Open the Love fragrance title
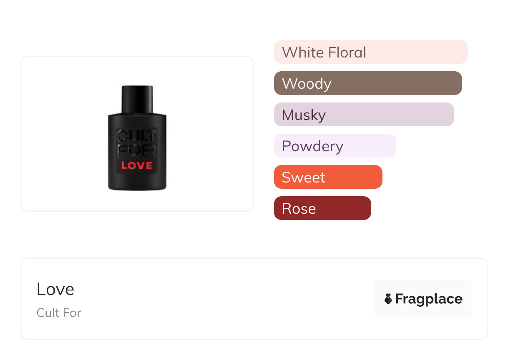Viewport: 508px width, 360px height. click(x=55, y=289)
